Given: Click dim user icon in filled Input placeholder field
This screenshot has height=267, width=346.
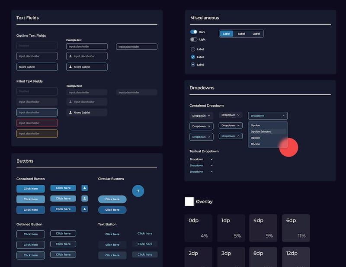Looking at the screenshot, I should [70, 102].
